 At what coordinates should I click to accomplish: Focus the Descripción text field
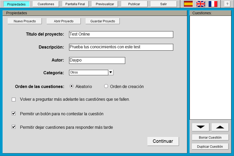121,47
